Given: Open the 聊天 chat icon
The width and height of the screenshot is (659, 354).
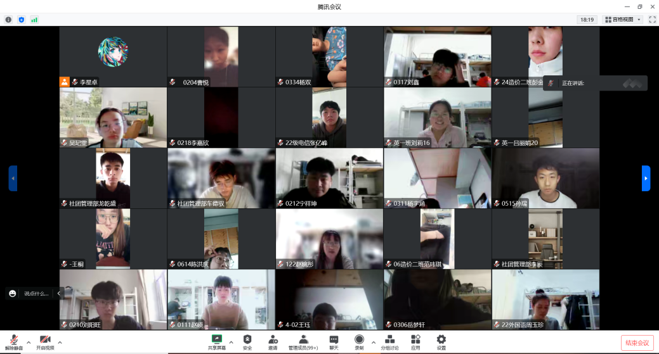Looking at the screenshot, I should coord(334,342).
